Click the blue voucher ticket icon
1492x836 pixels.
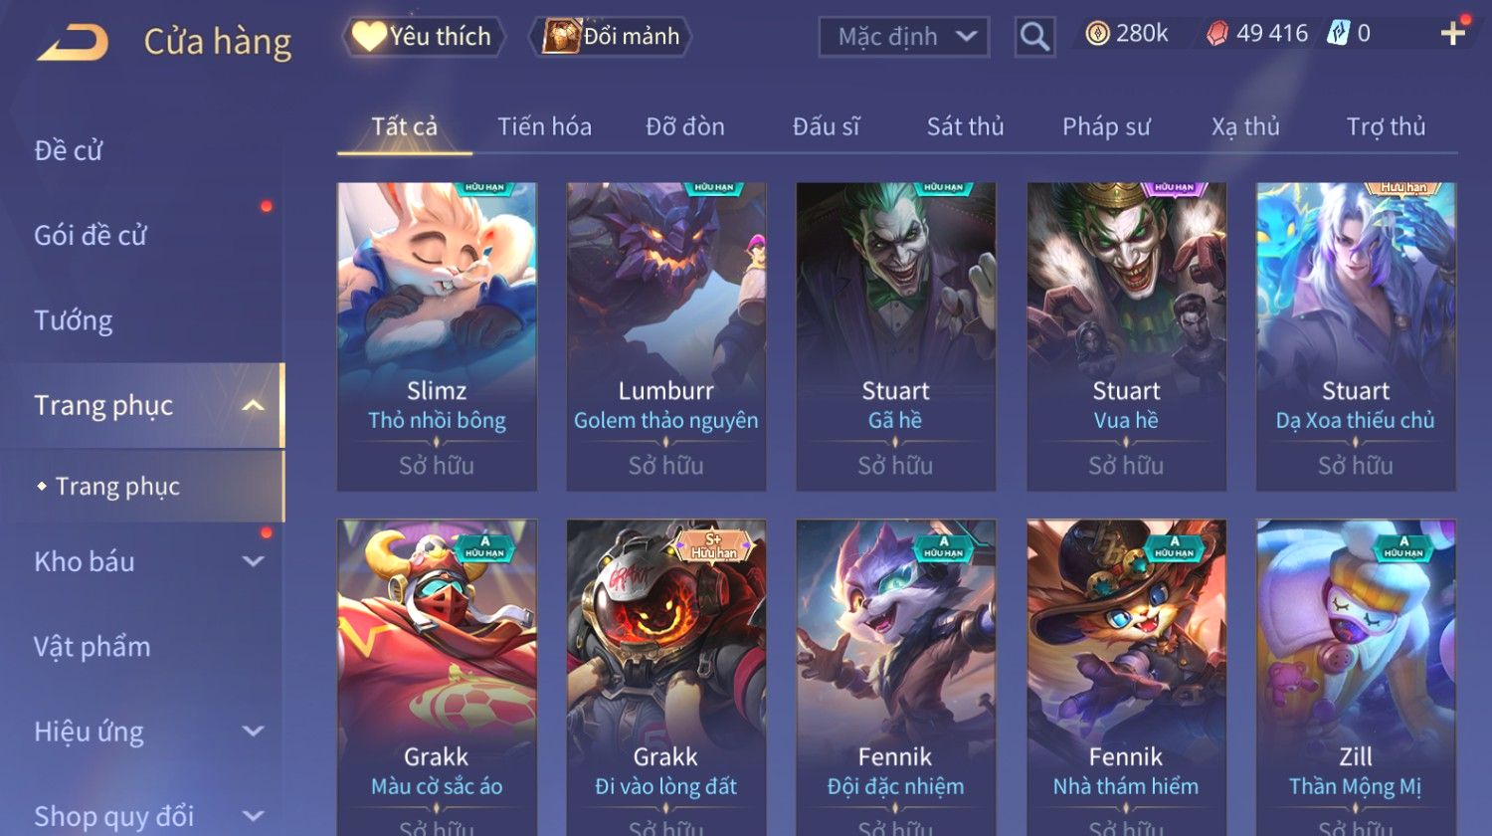tap(1338, 34)
